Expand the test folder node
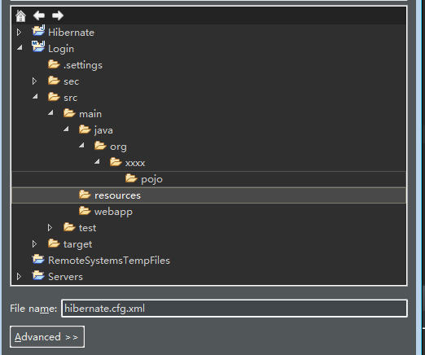 [50, 228]
